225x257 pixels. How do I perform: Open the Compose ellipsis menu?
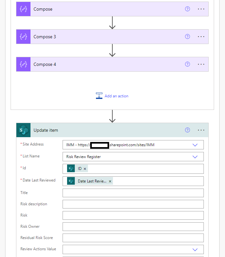click(x=201, y=9)
